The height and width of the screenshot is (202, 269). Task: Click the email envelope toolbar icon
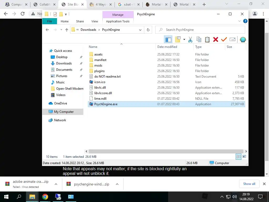click(x=232, y=40)
